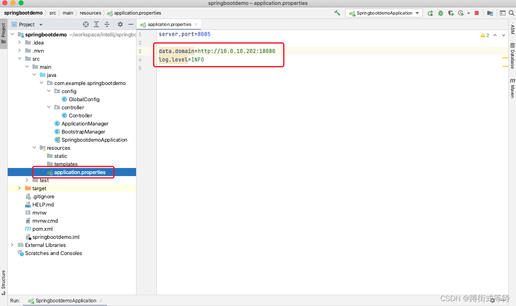Expand the .mvn folder
Screen dimensions: 516x306
[x=19, y=51]
